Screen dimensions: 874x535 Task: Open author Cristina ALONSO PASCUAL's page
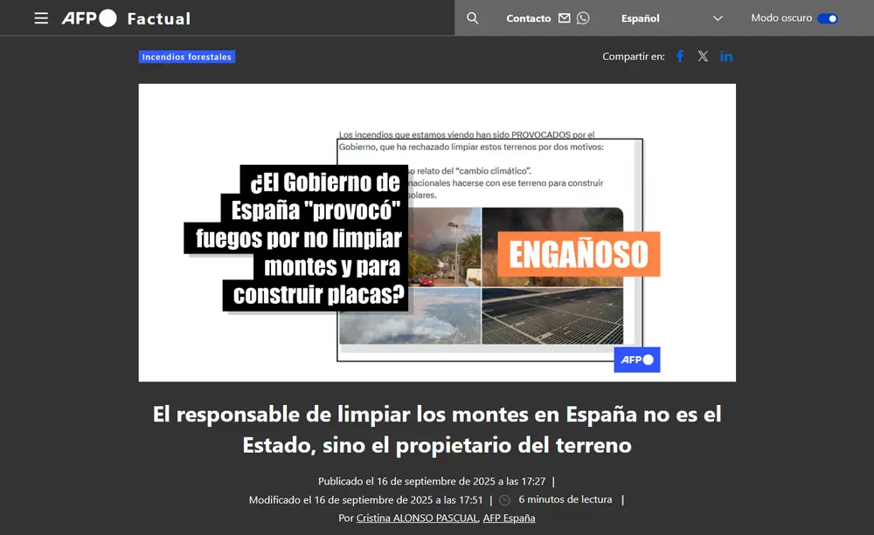point(418,518)
